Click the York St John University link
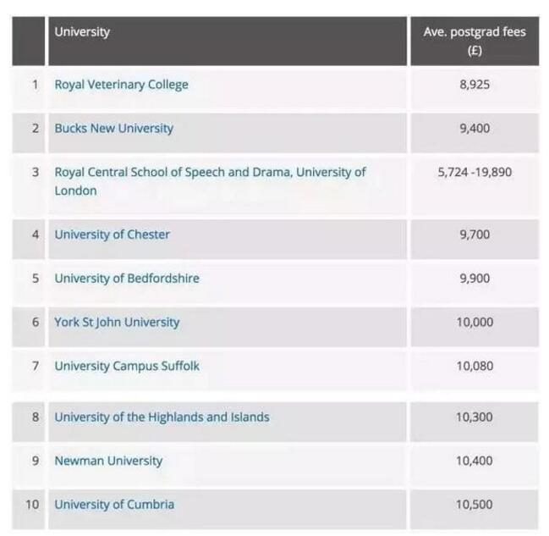The image size is (549, 536). coord(117,323)
